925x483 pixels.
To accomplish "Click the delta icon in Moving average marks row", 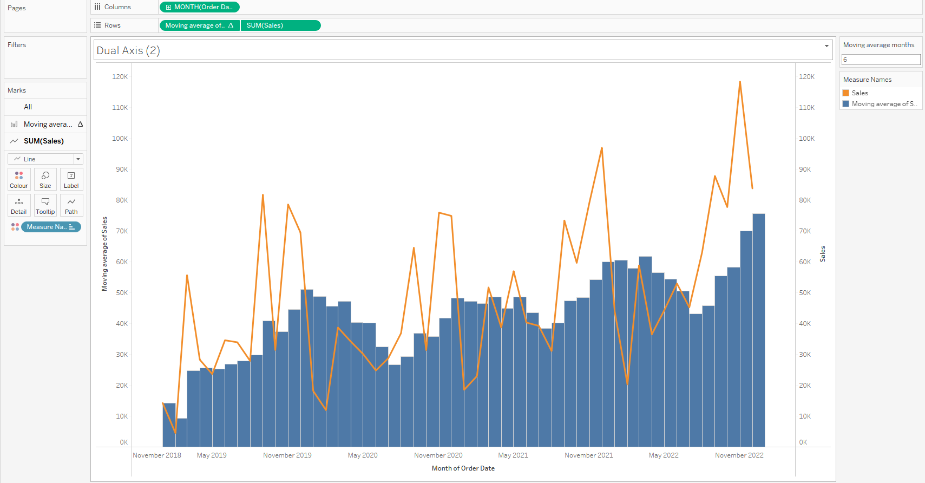I will pyautogui.click(x=80, y=125).
